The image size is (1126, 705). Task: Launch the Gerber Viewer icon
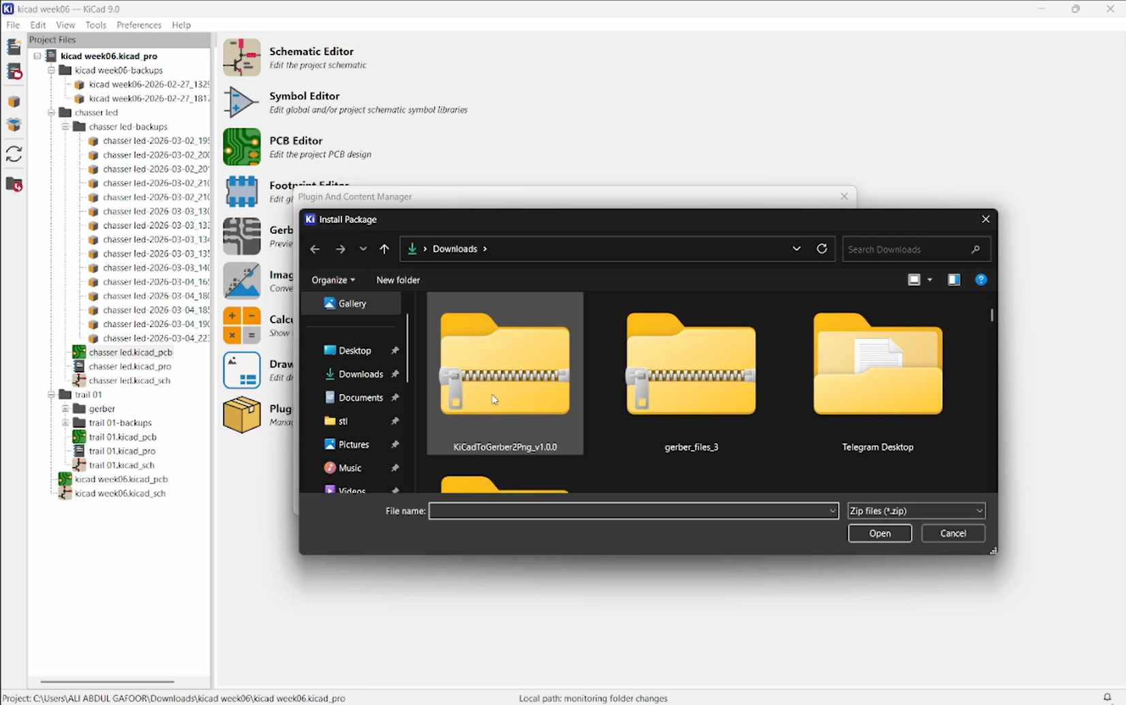coord(241,236)
